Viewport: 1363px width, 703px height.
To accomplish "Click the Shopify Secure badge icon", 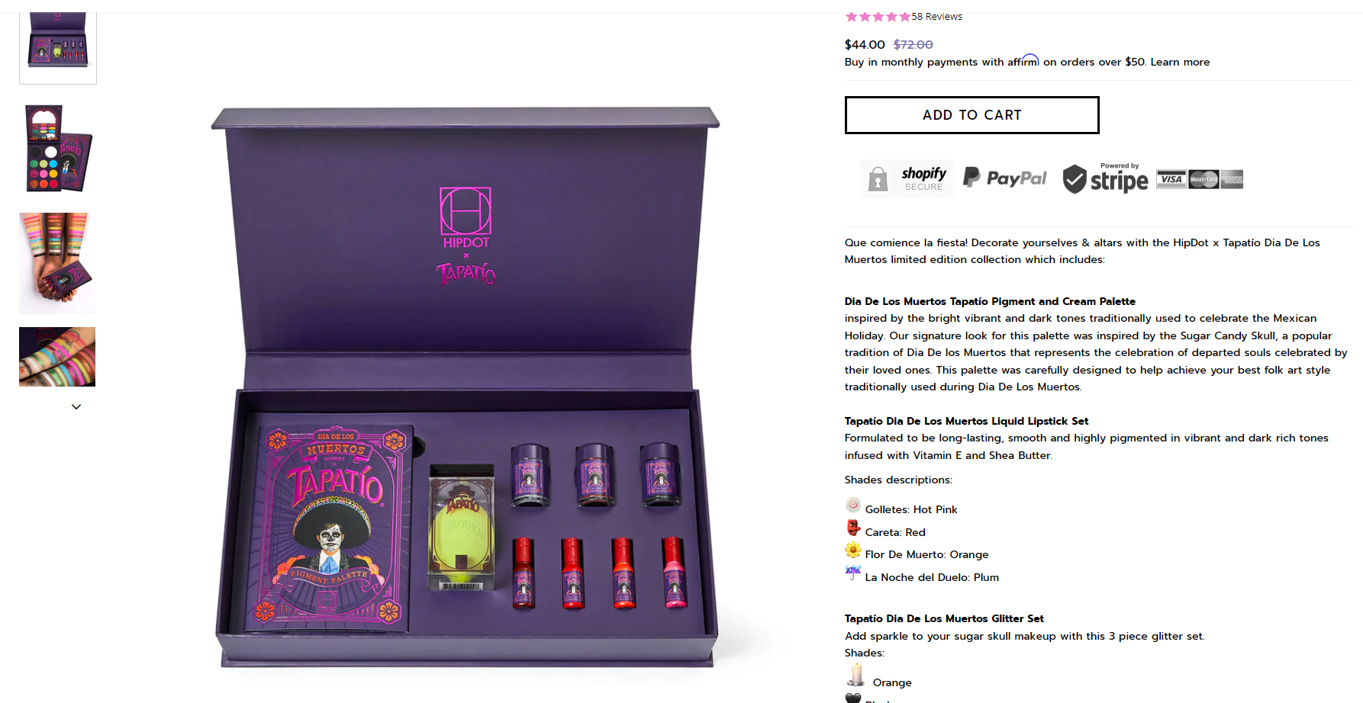I will 907,179.
